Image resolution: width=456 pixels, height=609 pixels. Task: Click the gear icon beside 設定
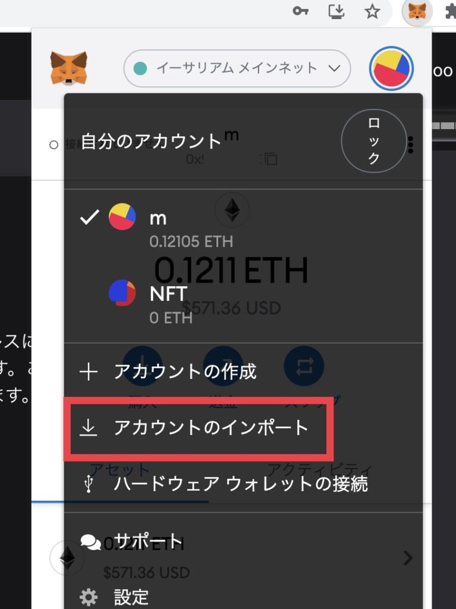click(89, 597)
